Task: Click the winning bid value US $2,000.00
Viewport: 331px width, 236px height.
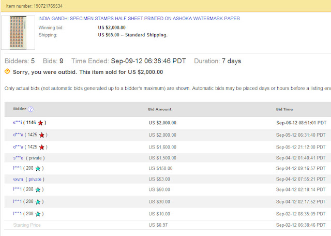Action: tap(112, 27)
